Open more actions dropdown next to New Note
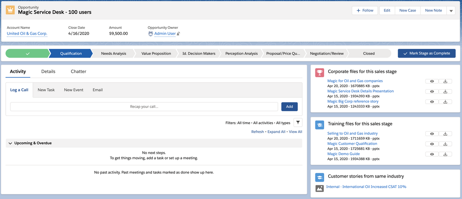Screen dimensions: 462x199 pyautogui.click(x=451, y=11)
